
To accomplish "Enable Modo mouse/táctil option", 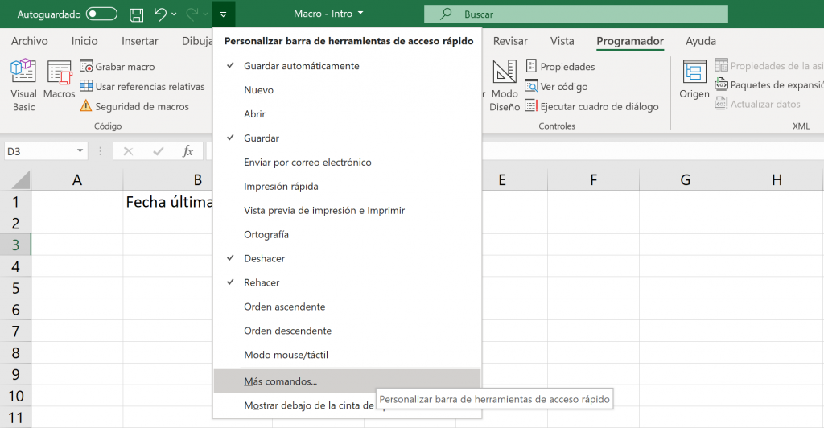I will coord(347,355).
